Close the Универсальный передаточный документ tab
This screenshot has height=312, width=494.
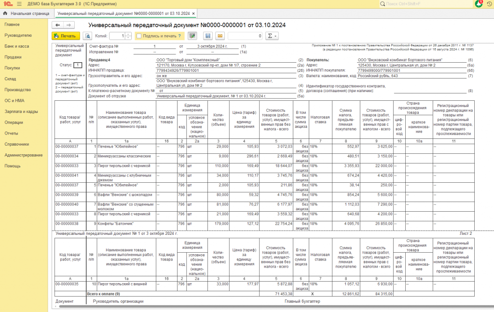[x=193, y=14]
